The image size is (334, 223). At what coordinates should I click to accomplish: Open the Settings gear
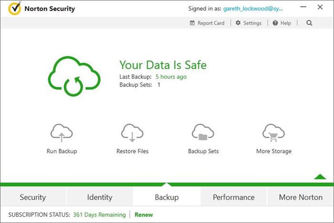click(248, 23)
